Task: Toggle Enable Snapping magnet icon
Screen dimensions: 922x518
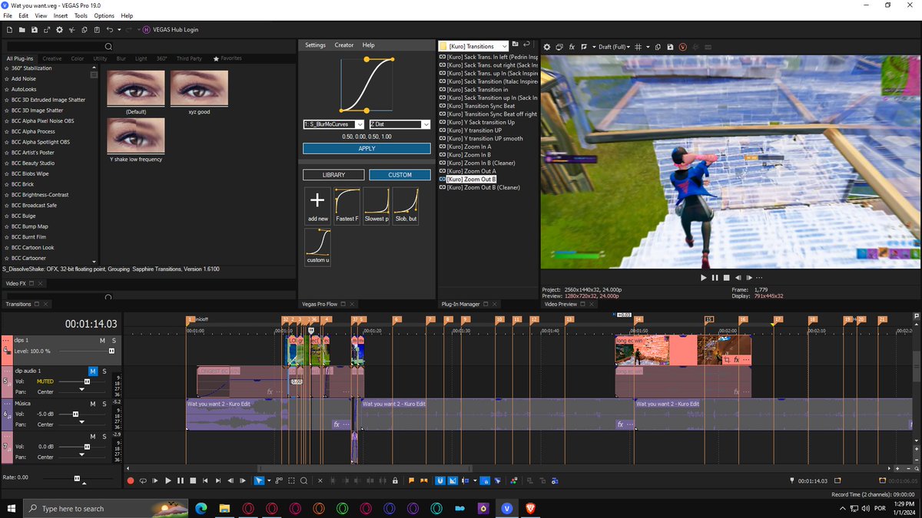Action: click(440, 480)
